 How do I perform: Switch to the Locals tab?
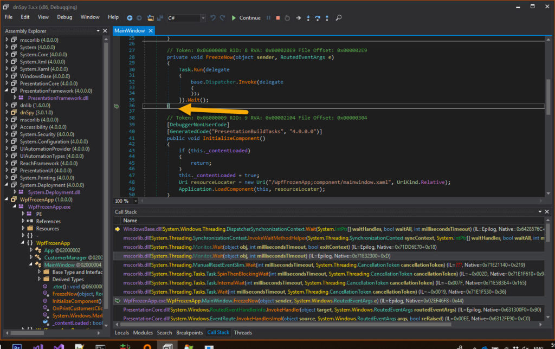(122, 333)
